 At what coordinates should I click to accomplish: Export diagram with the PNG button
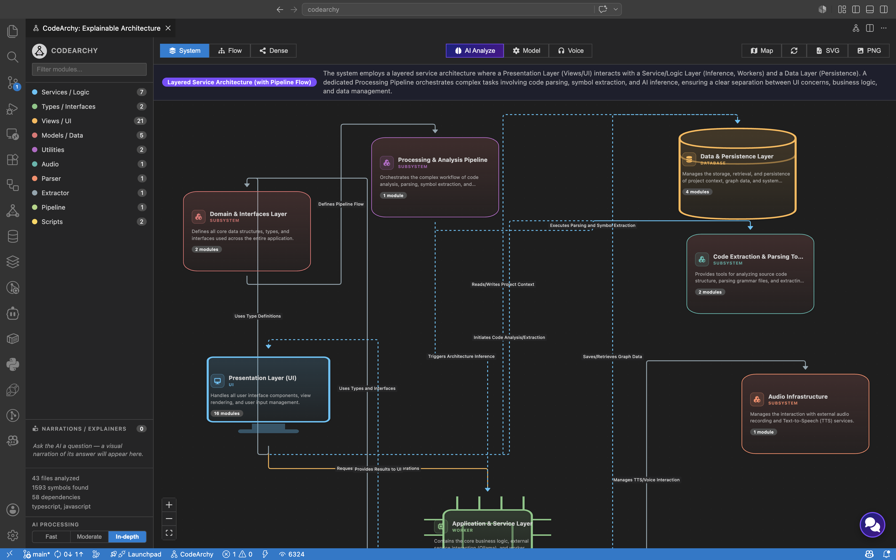[869, 51]
